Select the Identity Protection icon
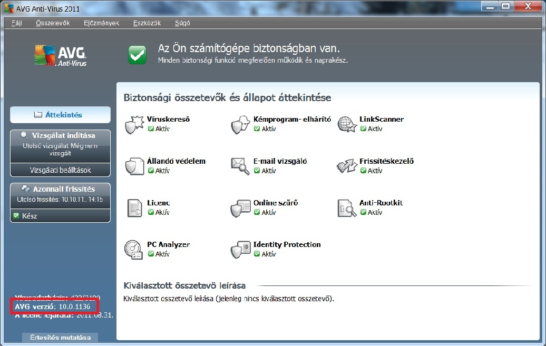The width and height of the screenshot is (546, 346). click(240, 250)
